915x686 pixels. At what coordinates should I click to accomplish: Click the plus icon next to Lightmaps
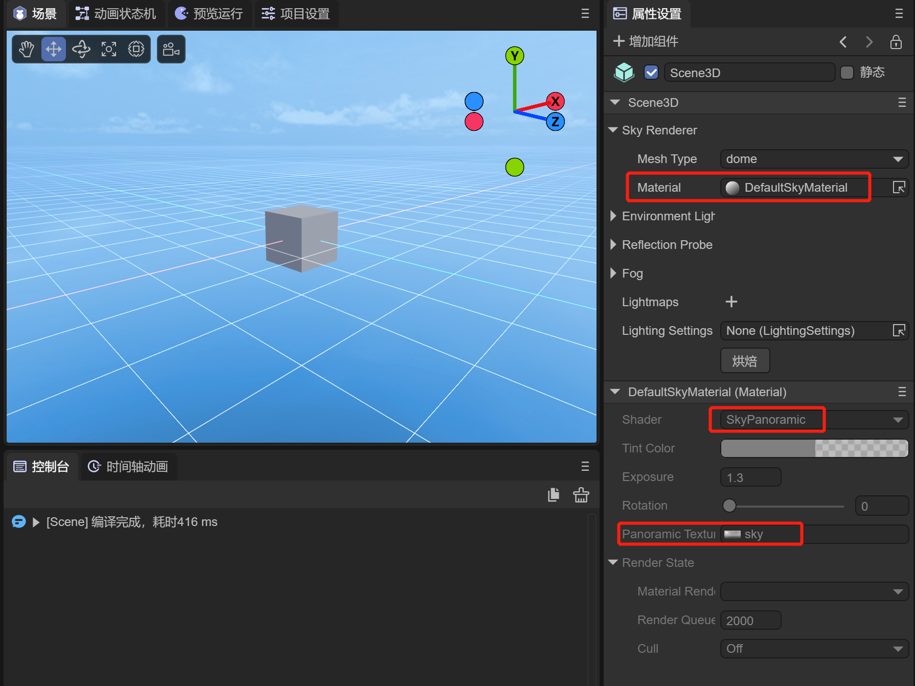click(731, 302)
